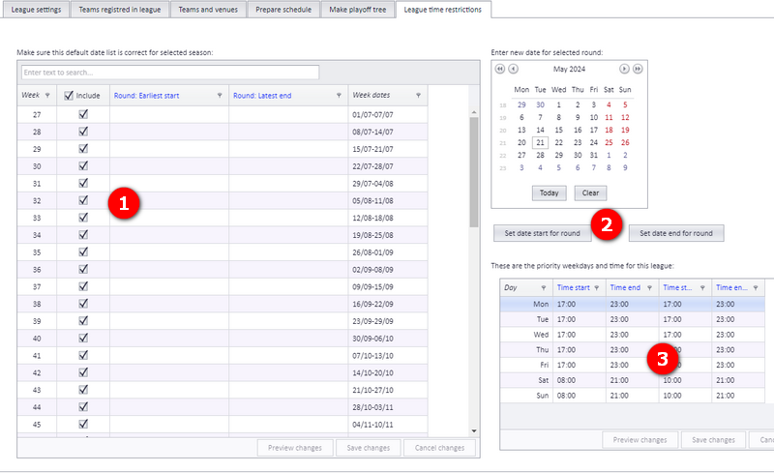Click the Today button in calendar
Viewport: 774px width, 473px height.
pyautogui.click(x=549, y=193)
